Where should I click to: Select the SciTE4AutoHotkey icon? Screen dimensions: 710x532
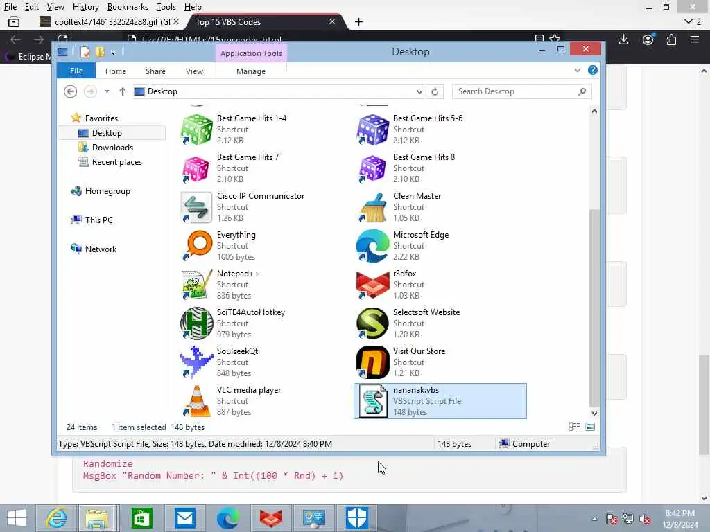point(196,323)
